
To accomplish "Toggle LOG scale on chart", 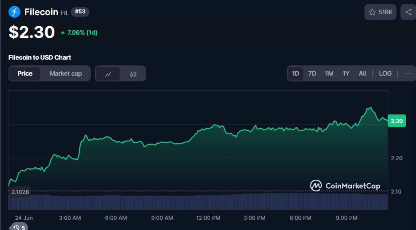I will click(x=385, y=73).
